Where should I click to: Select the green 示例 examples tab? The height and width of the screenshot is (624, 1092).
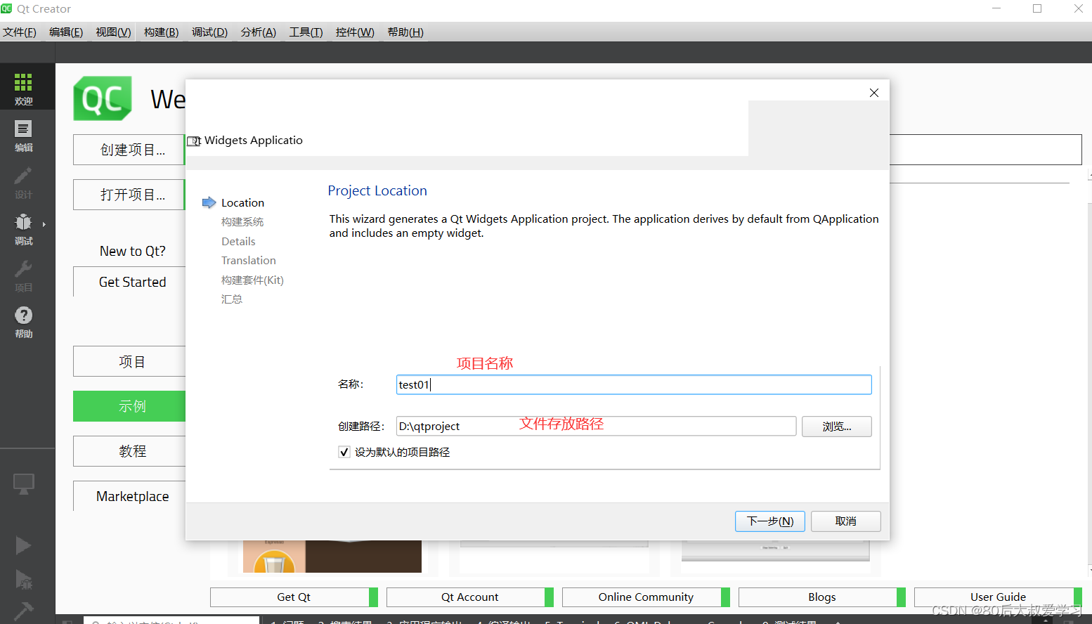[x=130, y=406]
